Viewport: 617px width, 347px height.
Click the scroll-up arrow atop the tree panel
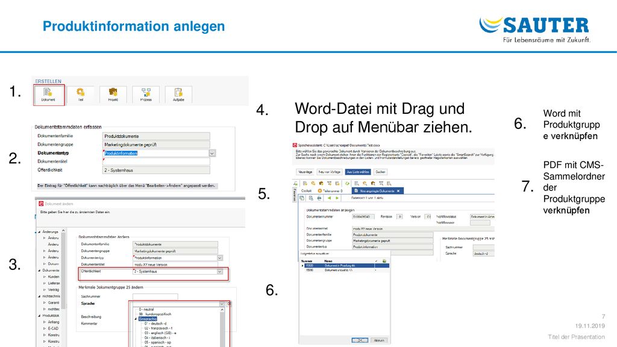click(63, 231)
